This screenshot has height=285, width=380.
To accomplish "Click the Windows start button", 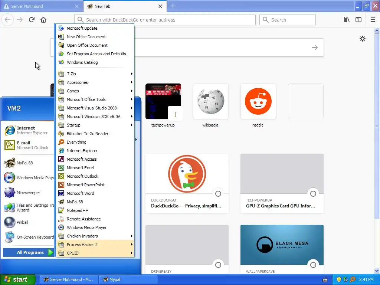I will point(18,279).
